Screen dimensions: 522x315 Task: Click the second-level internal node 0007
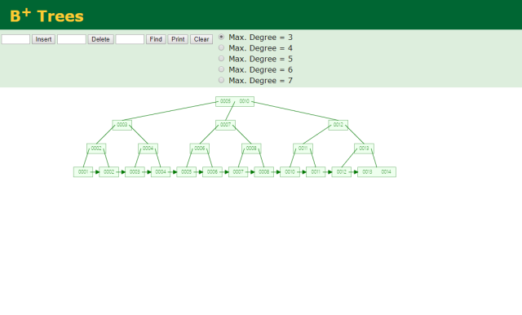click(x=225, y=125)
